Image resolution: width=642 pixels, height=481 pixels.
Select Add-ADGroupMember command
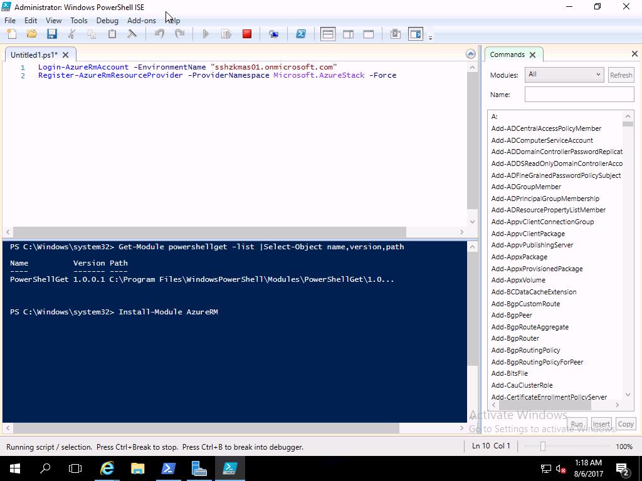tap(526, 187)
